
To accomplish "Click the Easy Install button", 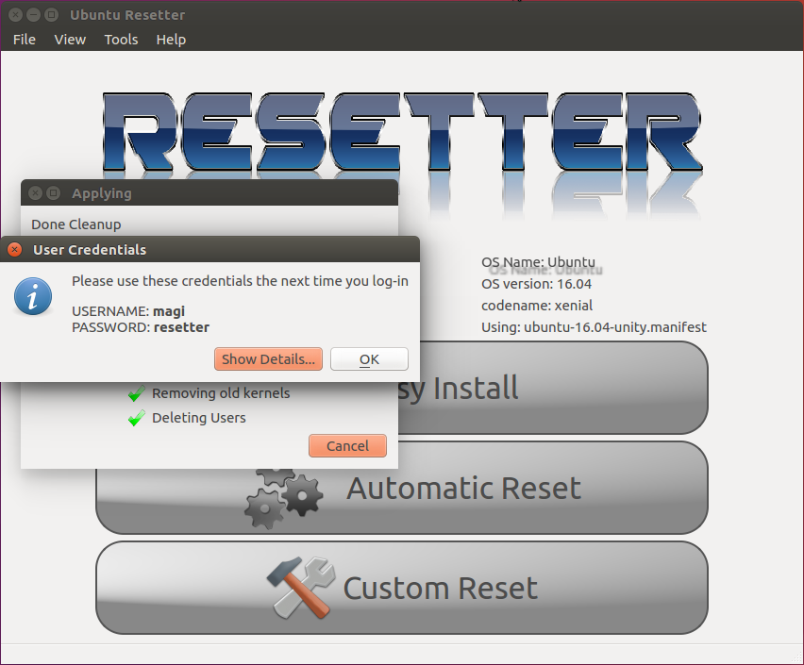I will [553, 388].
